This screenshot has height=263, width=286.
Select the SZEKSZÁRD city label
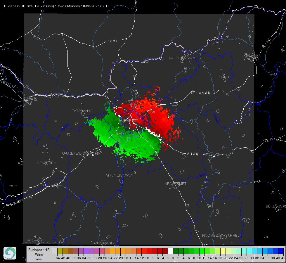coord(103,243)
